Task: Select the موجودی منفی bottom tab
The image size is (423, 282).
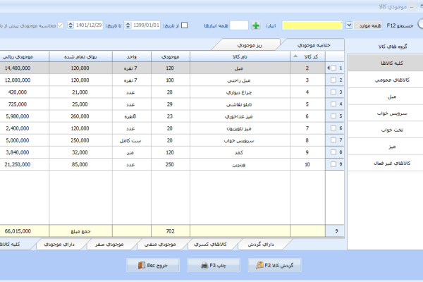Action: pyautogui.click(x=161, y=245)
